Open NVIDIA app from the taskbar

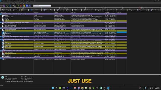(x=60, y=88)
